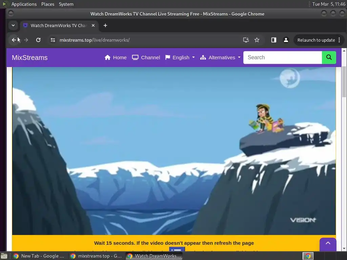Select Watch DreamWorks taskbar window
The image size is (347, 260).
[154, 256]
